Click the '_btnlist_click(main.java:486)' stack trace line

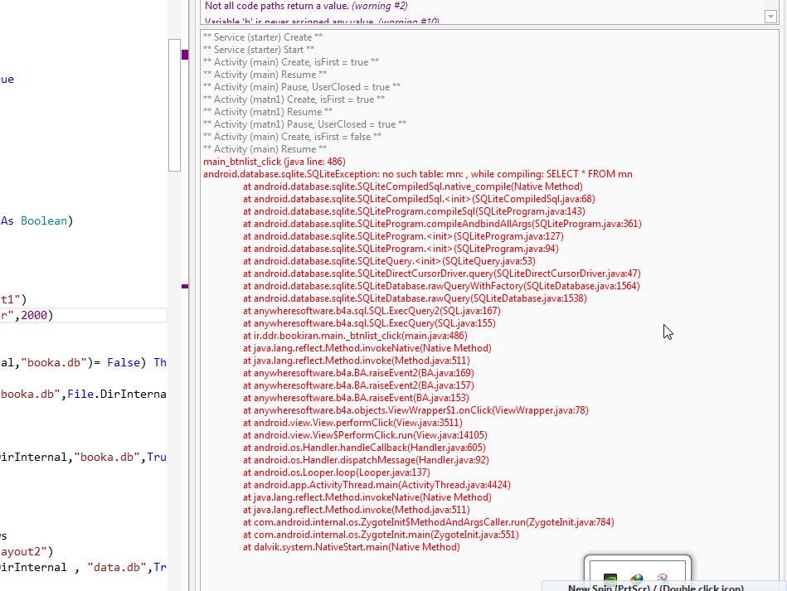(x=354, y=336)
